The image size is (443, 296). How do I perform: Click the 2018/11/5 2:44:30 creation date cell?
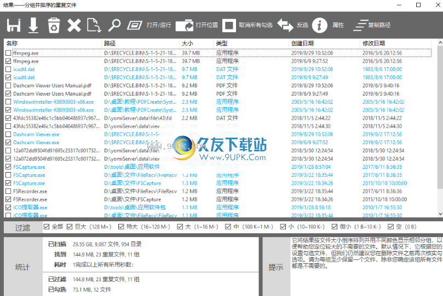point(311,126)
